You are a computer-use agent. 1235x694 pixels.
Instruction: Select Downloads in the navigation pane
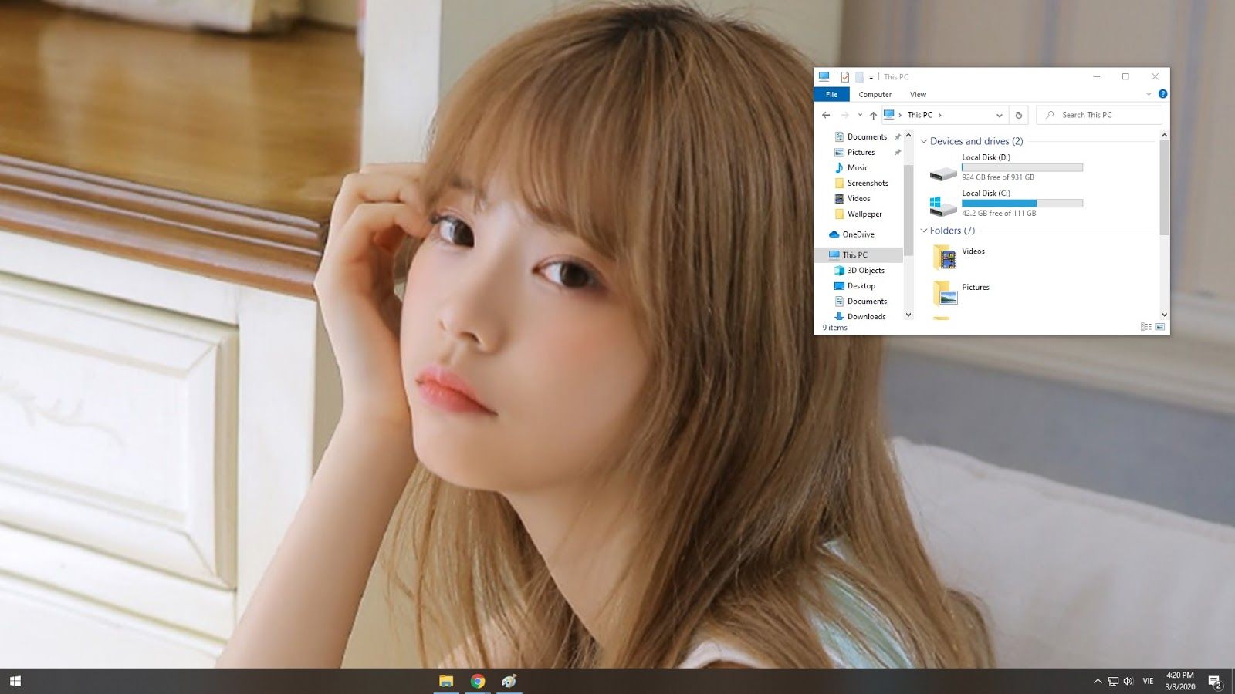pos(866,316)
